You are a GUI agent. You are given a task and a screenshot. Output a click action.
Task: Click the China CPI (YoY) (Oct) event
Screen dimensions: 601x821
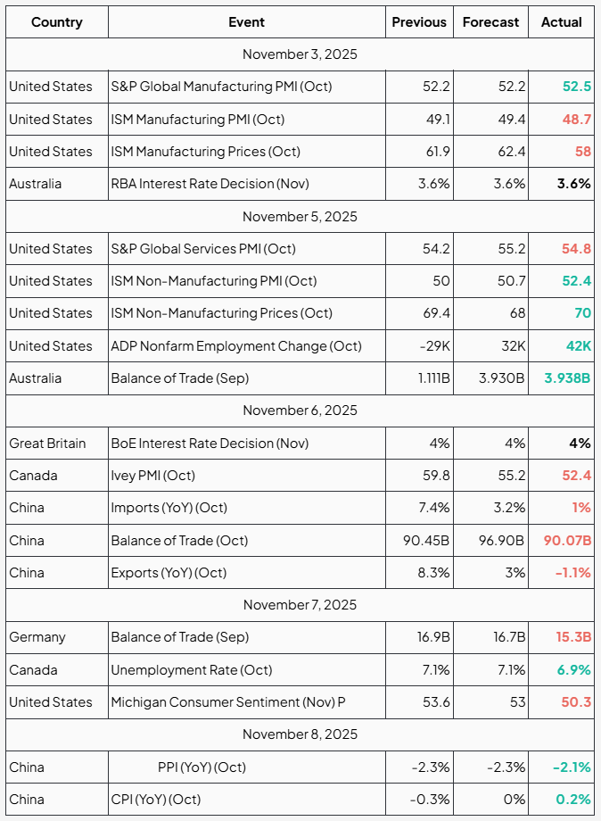(x=155, y=800)
